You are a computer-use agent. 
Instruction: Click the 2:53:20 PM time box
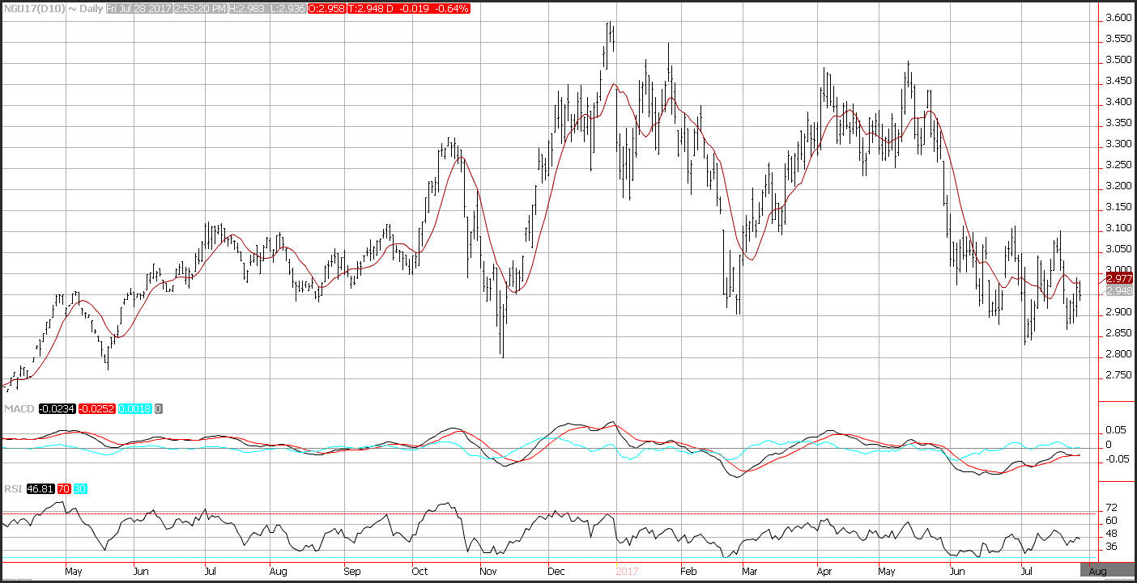[200, 8]
